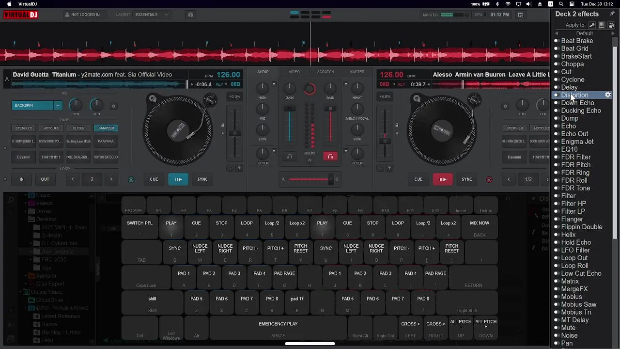Screen dimensions: 620x349
Task: Turn on the Delay effect
Action: [x=556, y=87]
